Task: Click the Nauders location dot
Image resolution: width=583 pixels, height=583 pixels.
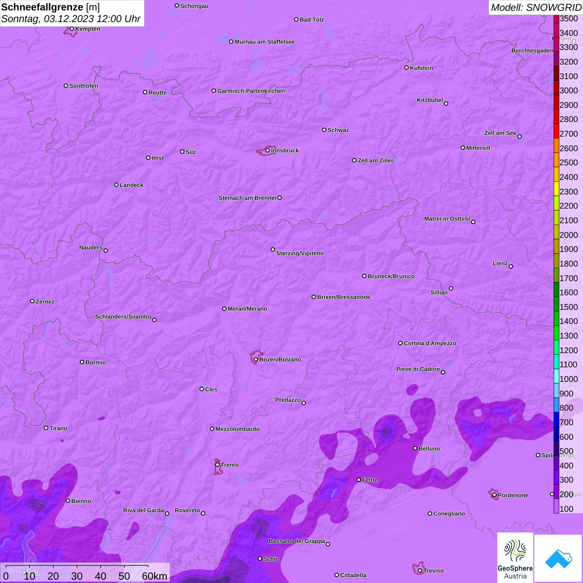Action: click(x=106, y=251)
